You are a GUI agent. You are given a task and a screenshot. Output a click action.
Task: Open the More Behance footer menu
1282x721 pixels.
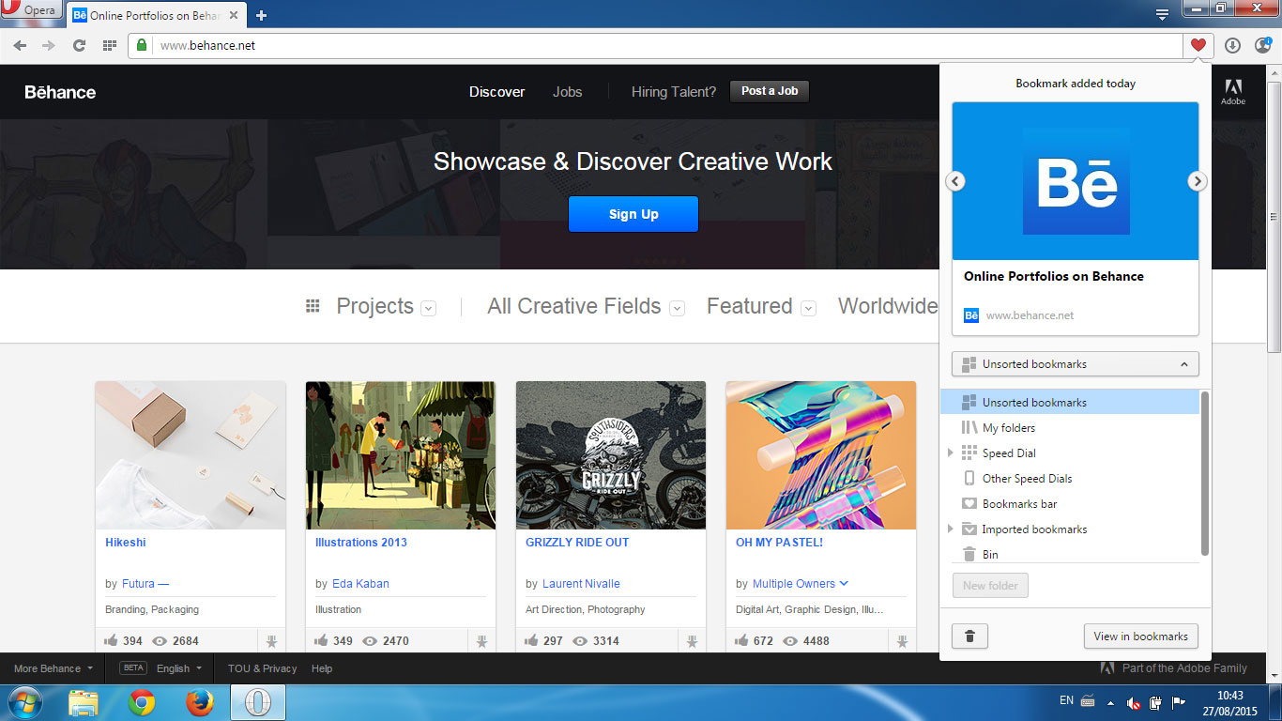point(53,668)
